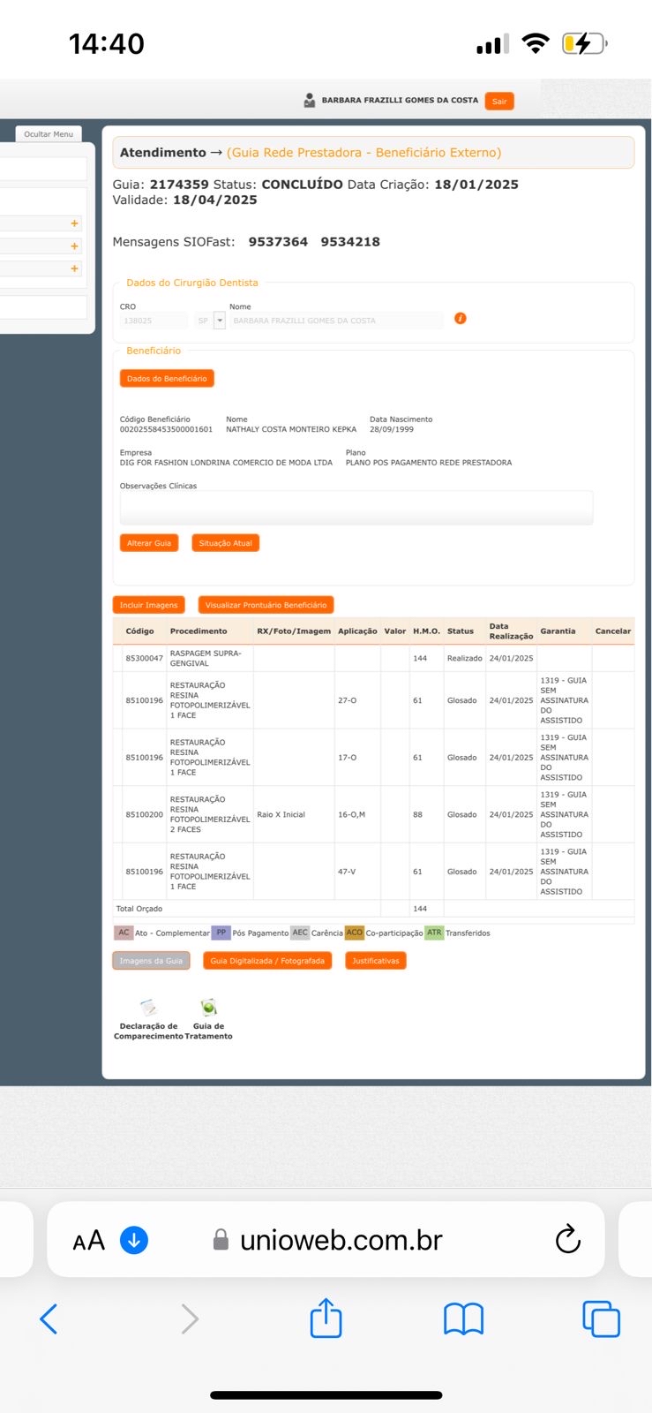Open the CRO state SP dropdown

coord(220,321)
